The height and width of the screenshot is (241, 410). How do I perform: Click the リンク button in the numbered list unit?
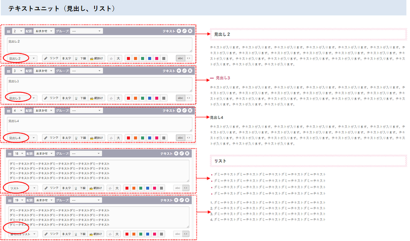click(x=52, y=234)
